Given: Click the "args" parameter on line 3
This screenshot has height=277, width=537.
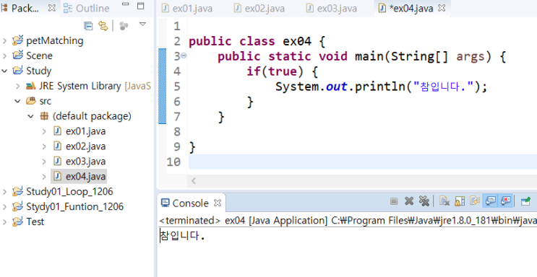Looking at the screenshot, I should click(x=471, y=56).
